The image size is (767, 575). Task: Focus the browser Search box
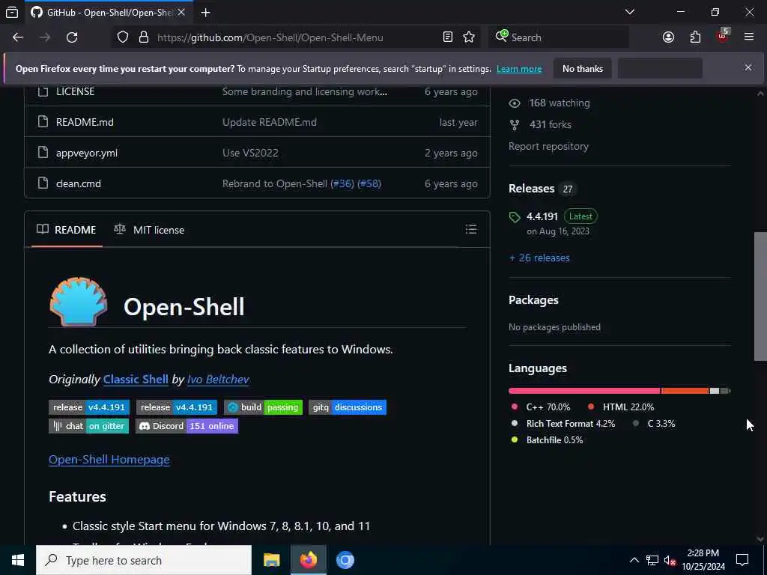click(559, 37)
